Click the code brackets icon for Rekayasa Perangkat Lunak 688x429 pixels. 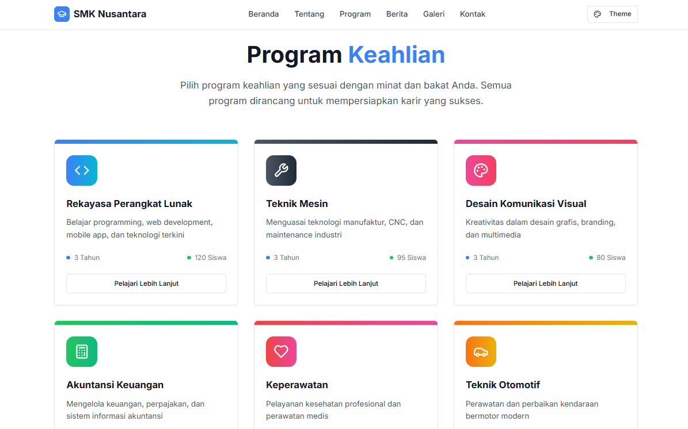[82, 170]
